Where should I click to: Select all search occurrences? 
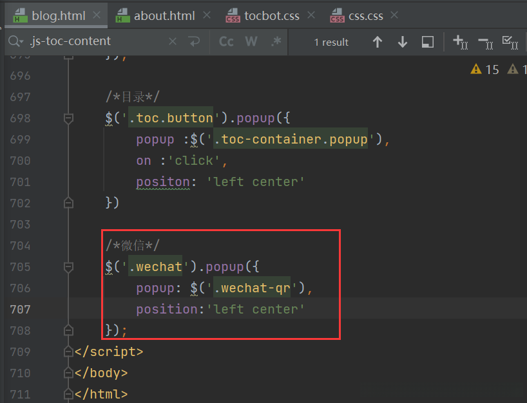pos(510,42)
